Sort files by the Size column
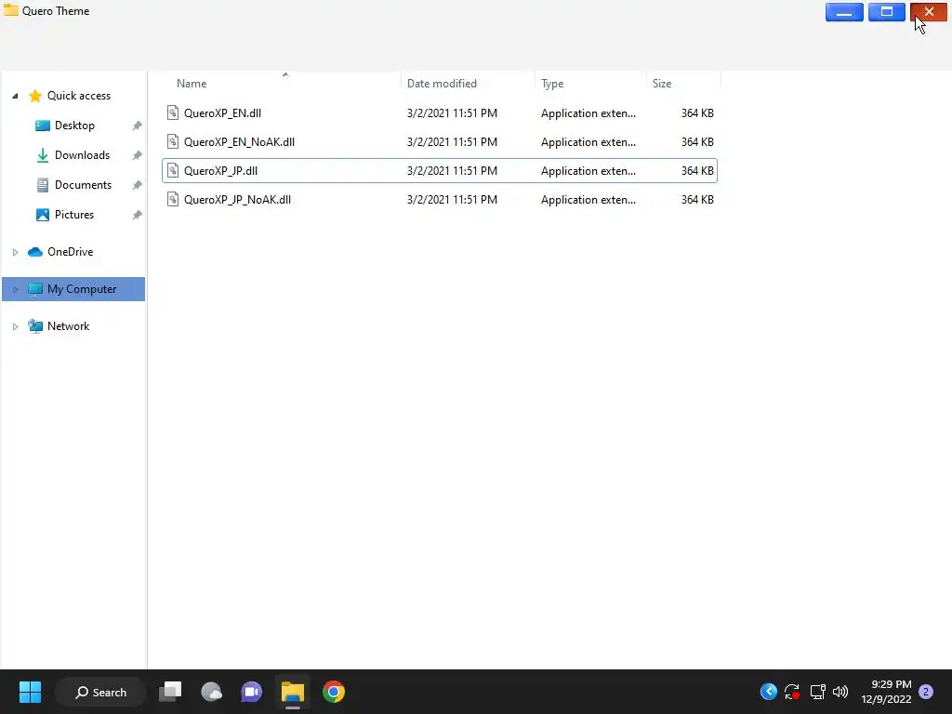 coord(662,84)
